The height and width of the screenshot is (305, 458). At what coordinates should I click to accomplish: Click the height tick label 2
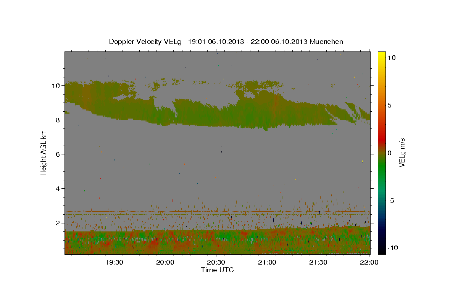tap(58, 223)
